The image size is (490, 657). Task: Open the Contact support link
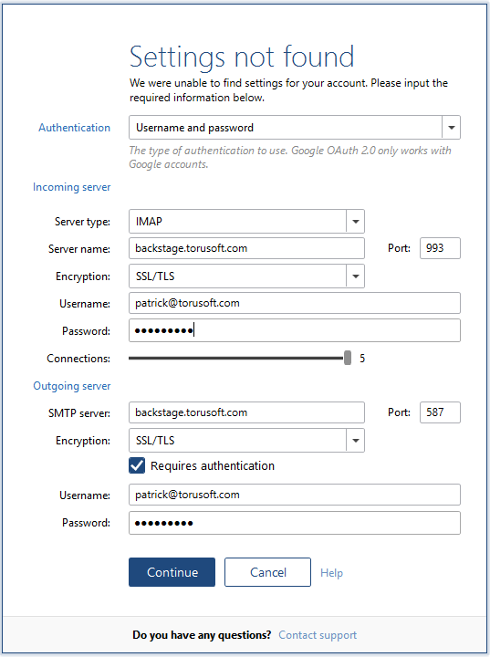pyautogui.click(x=318, y=635)
